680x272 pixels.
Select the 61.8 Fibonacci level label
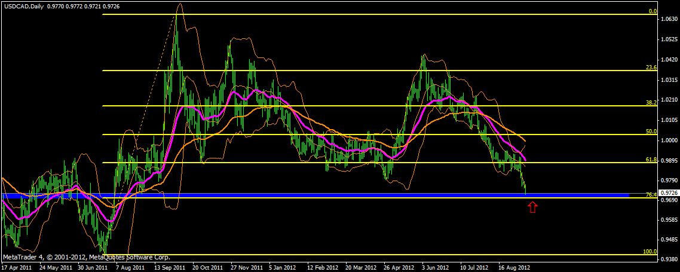(651, 160)
